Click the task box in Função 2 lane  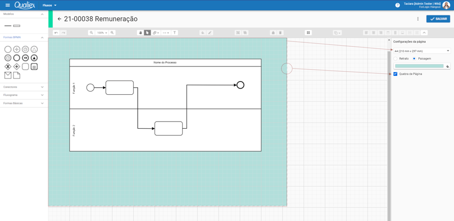(x=168, y=128)
